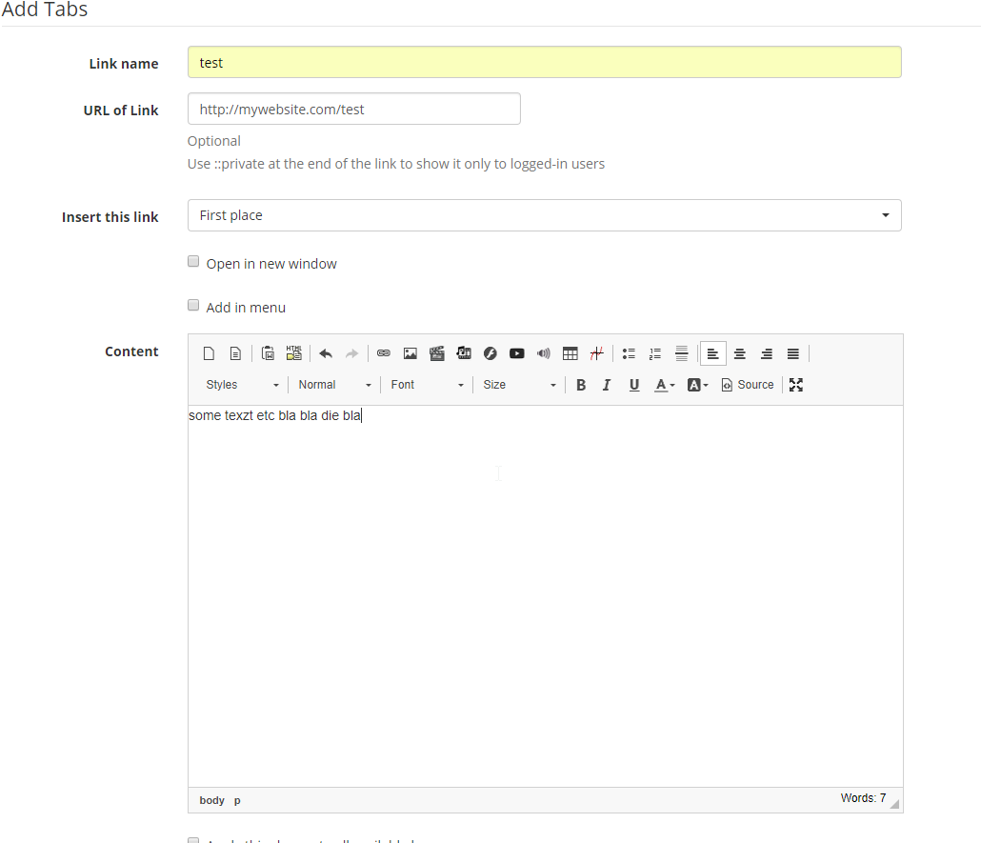981x843 pixels.
Task: Enable Open in new window
Action: (x=193, y=261)
